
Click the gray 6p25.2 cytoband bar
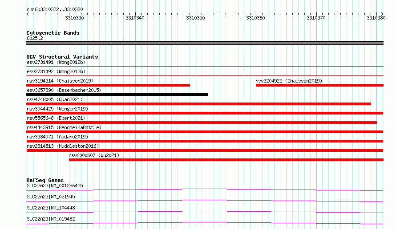205,43
